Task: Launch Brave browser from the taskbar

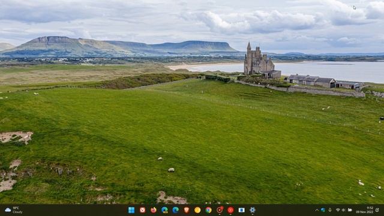Action: point(187,210)
